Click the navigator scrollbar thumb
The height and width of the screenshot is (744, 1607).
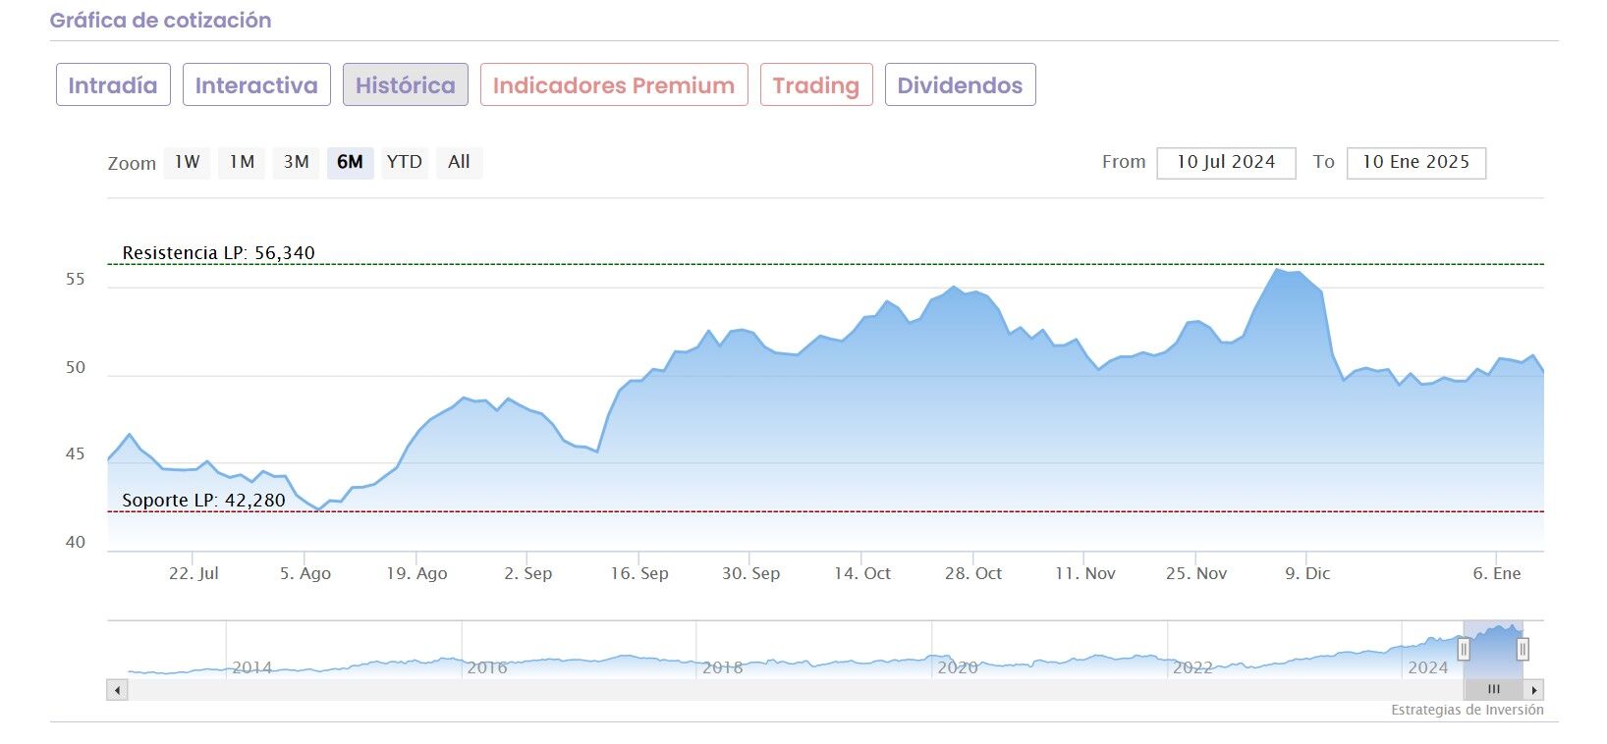click(x=1493, y=690)
